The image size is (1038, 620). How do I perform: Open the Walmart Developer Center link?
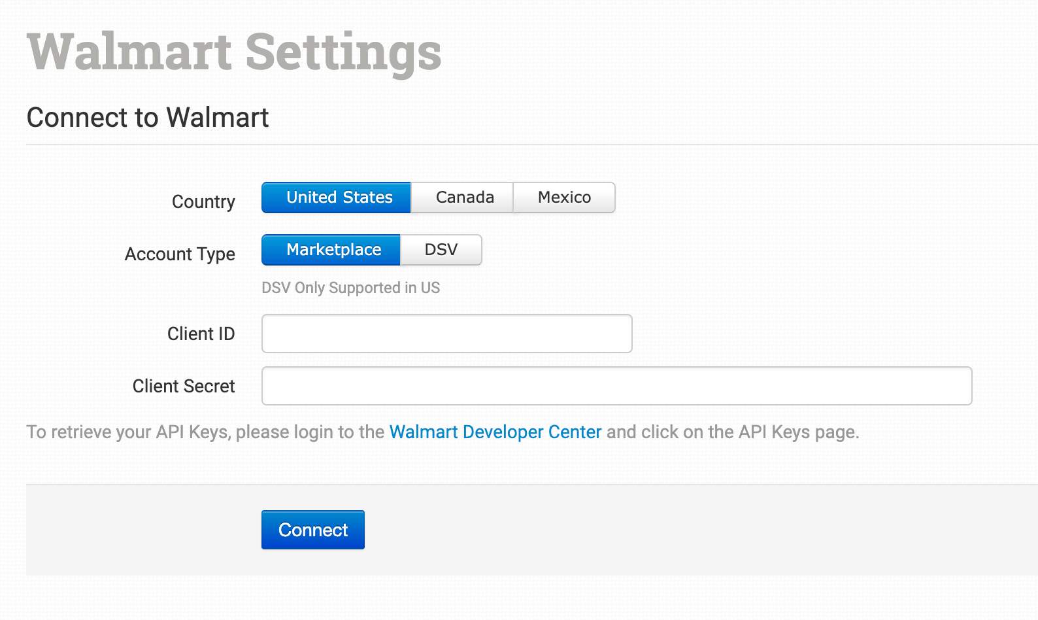(x=495, y=432)
